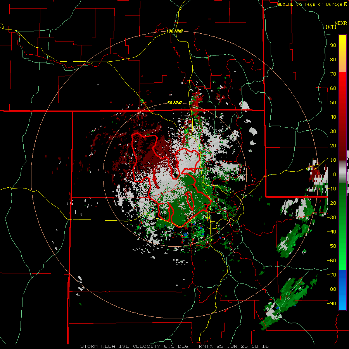Screen dimensions: 349x349
Task: Click the blue bottom segment of the color bar
Action: [x=342, y=290]
